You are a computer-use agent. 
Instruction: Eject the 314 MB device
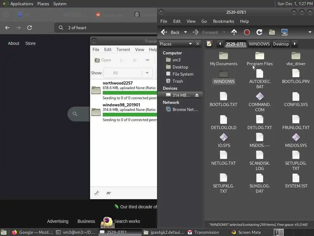pyautogui.click(x=197, y=95)
